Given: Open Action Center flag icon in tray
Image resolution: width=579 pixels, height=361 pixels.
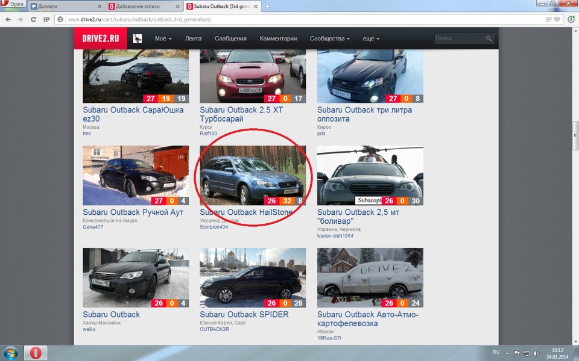Looking at the screenshot, I should pos(517,353).
